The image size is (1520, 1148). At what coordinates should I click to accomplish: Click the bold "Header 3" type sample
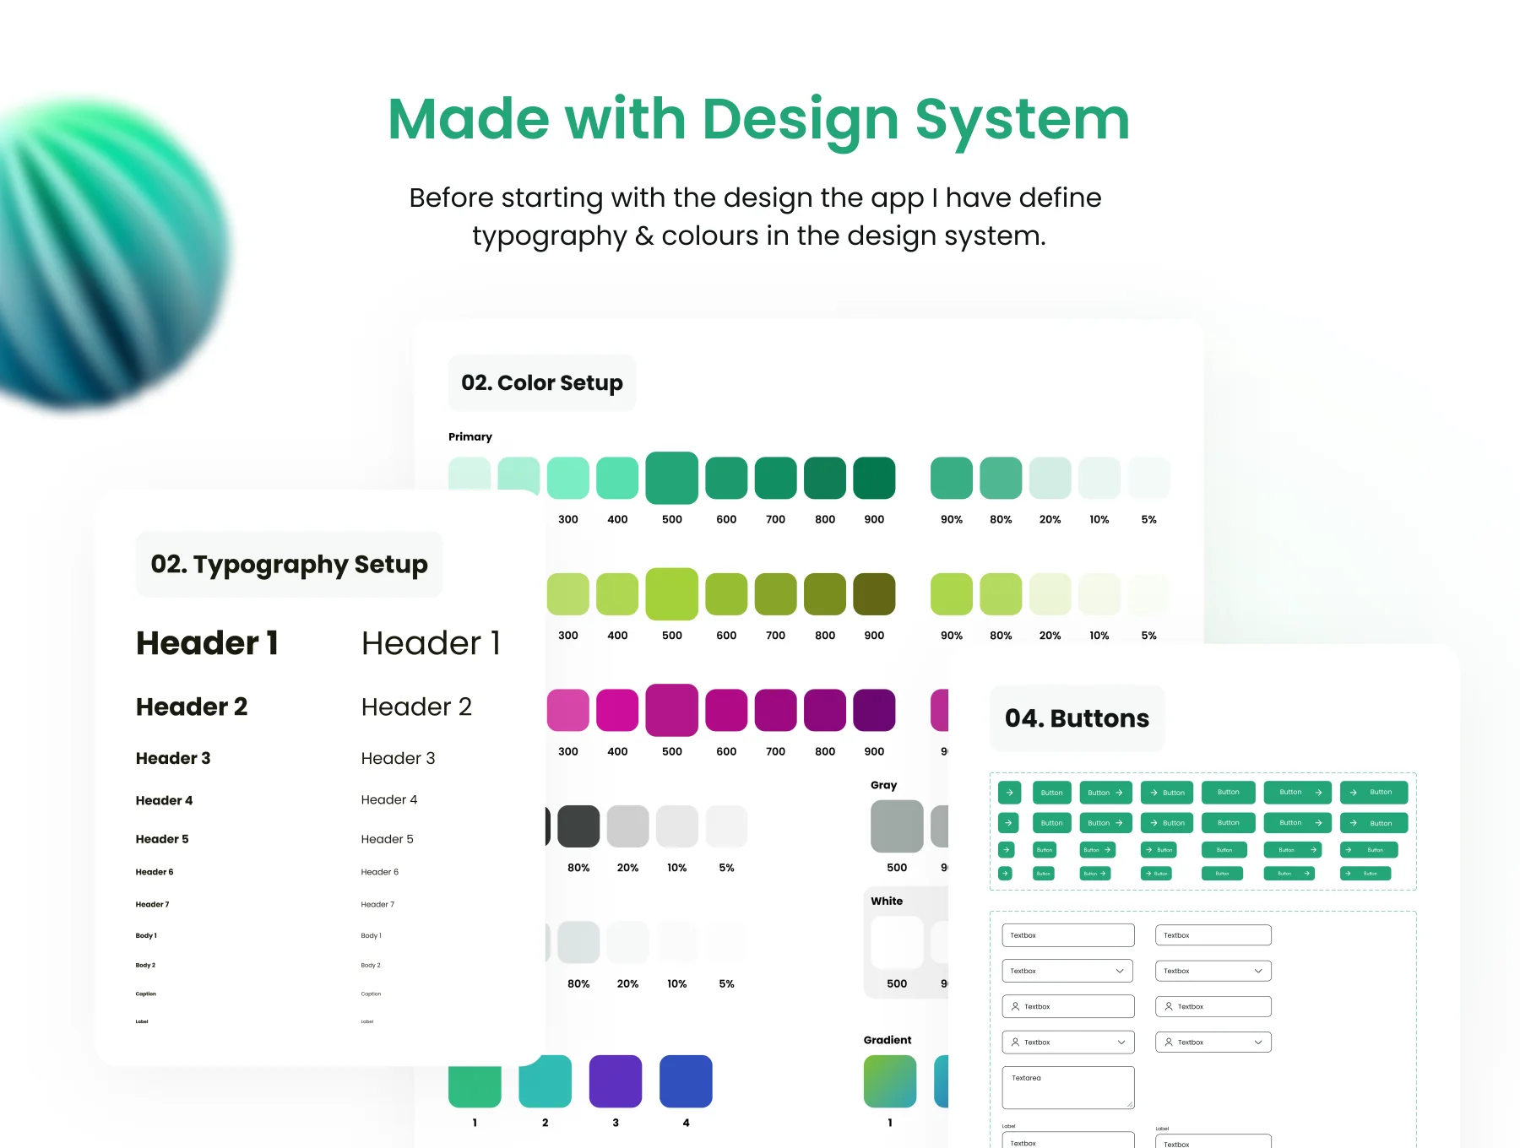coord(173,758)
